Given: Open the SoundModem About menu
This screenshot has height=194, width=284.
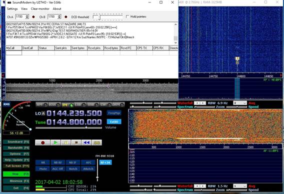Looking at the screenshot, I should tap(57, 9).
